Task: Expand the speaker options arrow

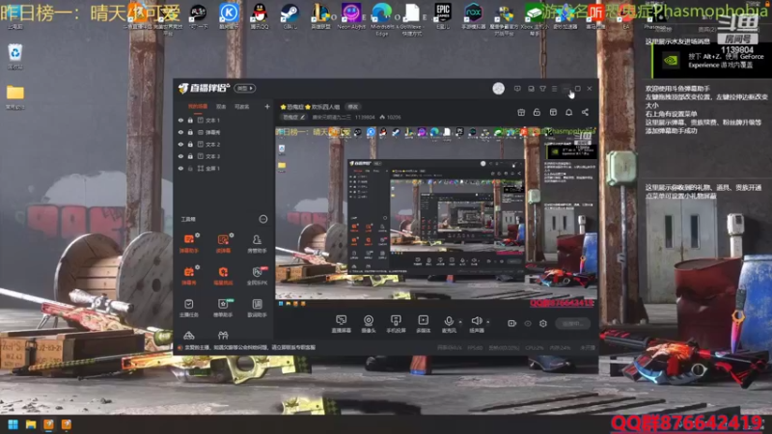Action: pyautogui.click(x=488, y=322)
